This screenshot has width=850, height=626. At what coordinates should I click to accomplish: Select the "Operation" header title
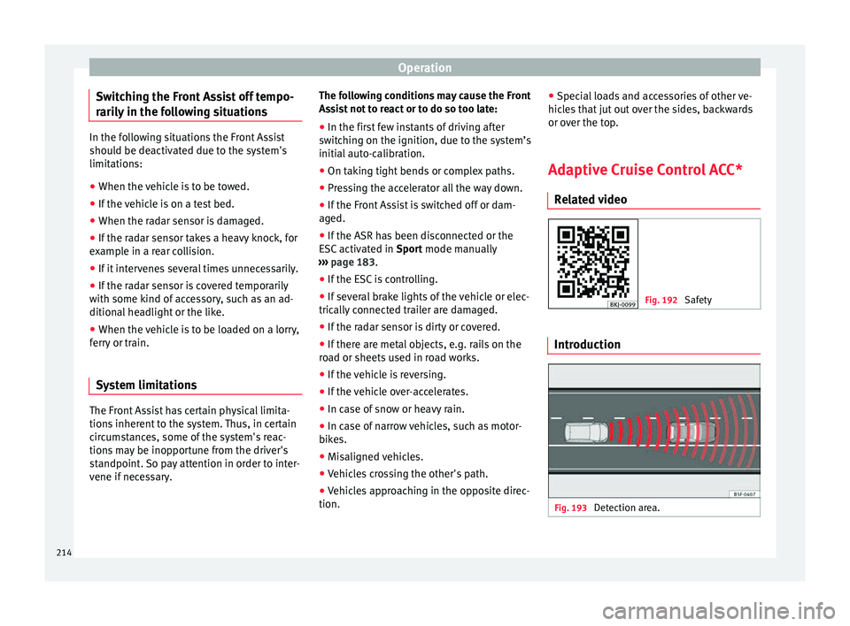tap(424, 68)
